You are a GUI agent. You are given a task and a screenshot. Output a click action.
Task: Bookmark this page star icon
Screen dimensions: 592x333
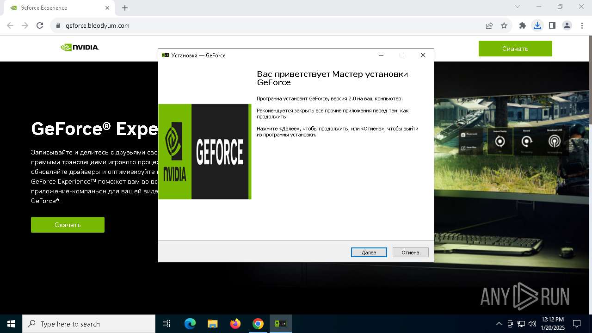tap(504, 26)
